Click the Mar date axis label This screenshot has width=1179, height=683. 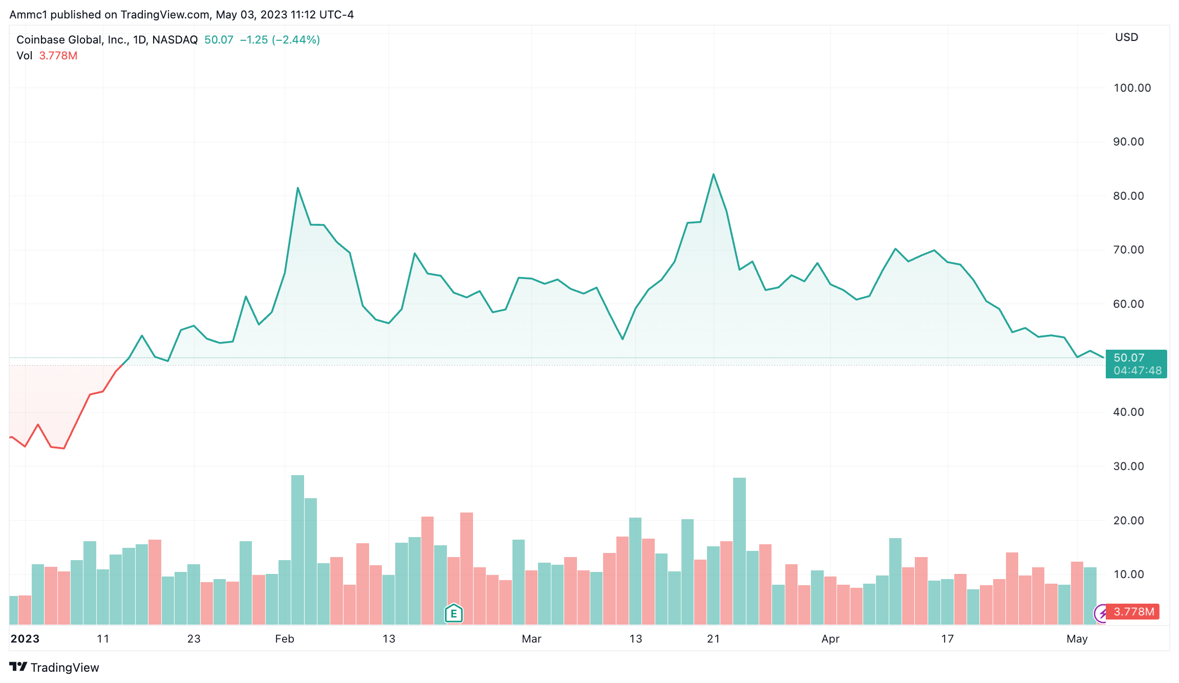(x=531, y=638)
